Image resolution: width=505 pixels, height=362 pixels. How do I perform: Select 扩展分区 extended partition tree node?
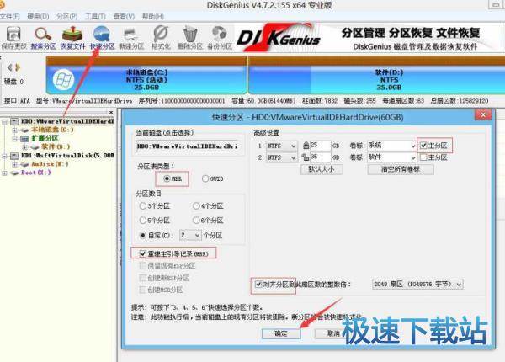pyautogui.click(x=45, y=139)
